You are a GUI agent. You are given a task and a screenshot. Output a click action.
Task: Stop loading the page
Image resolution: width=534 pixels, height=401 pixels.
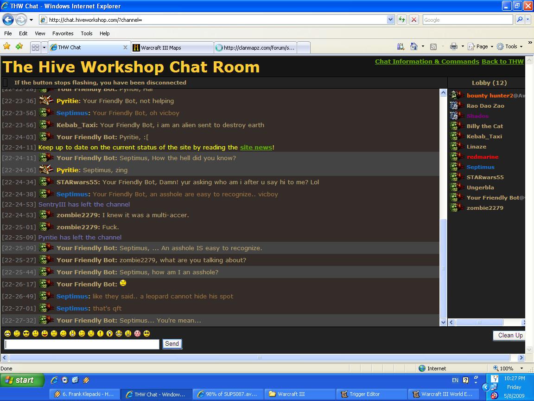[x=414, y=20]
